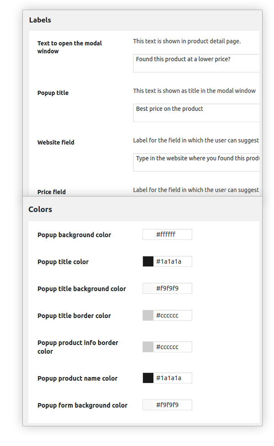The width and height of the screenshot is (274, 446).
Task: Click the Website field label textbox
Action: [x=196, y=162]
